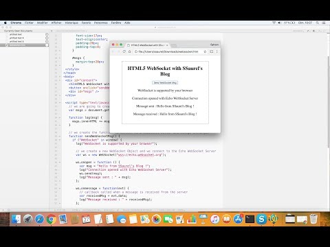
Task: Collapse the function log fold arrow
Action: click(60, 117)
